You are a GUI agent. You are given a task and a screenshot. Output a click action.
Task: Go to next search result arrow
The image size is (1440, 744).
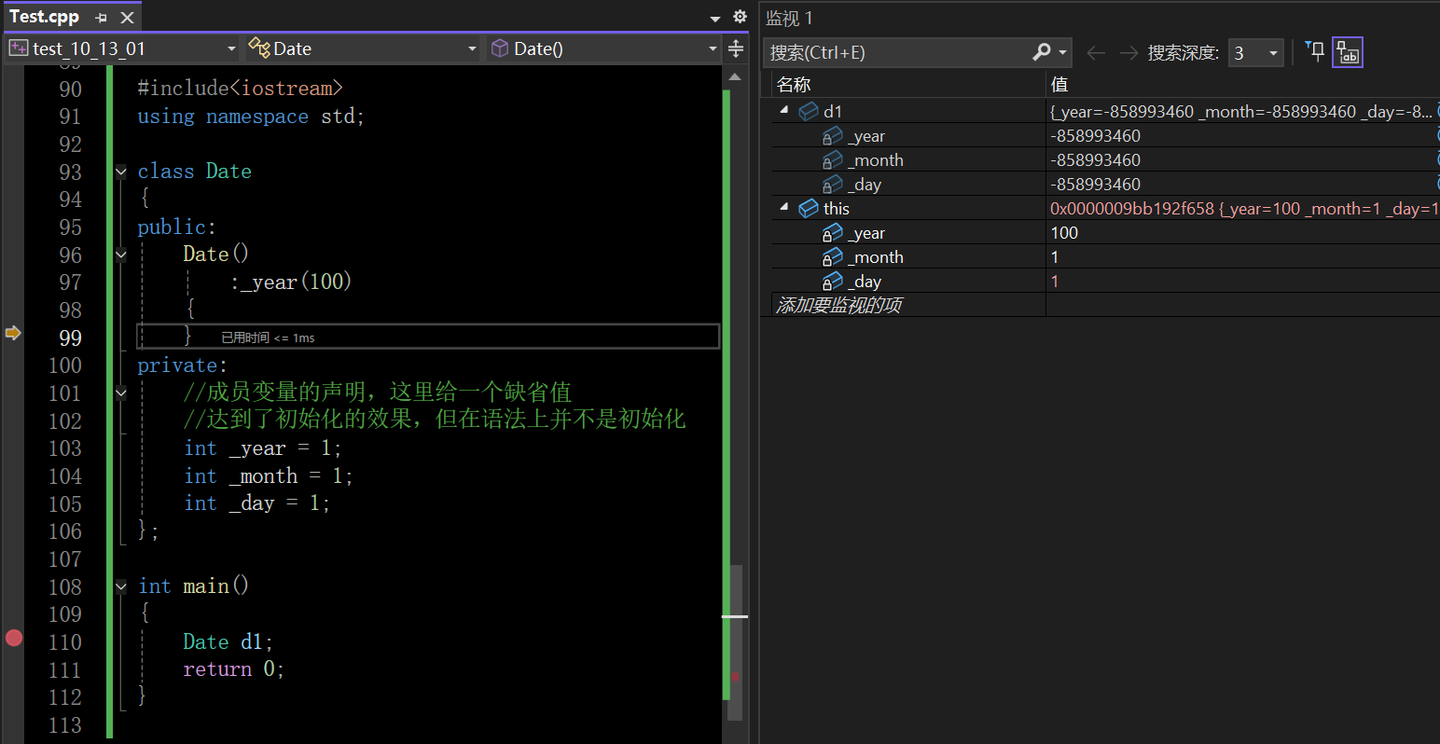(x=1128, y=53)
